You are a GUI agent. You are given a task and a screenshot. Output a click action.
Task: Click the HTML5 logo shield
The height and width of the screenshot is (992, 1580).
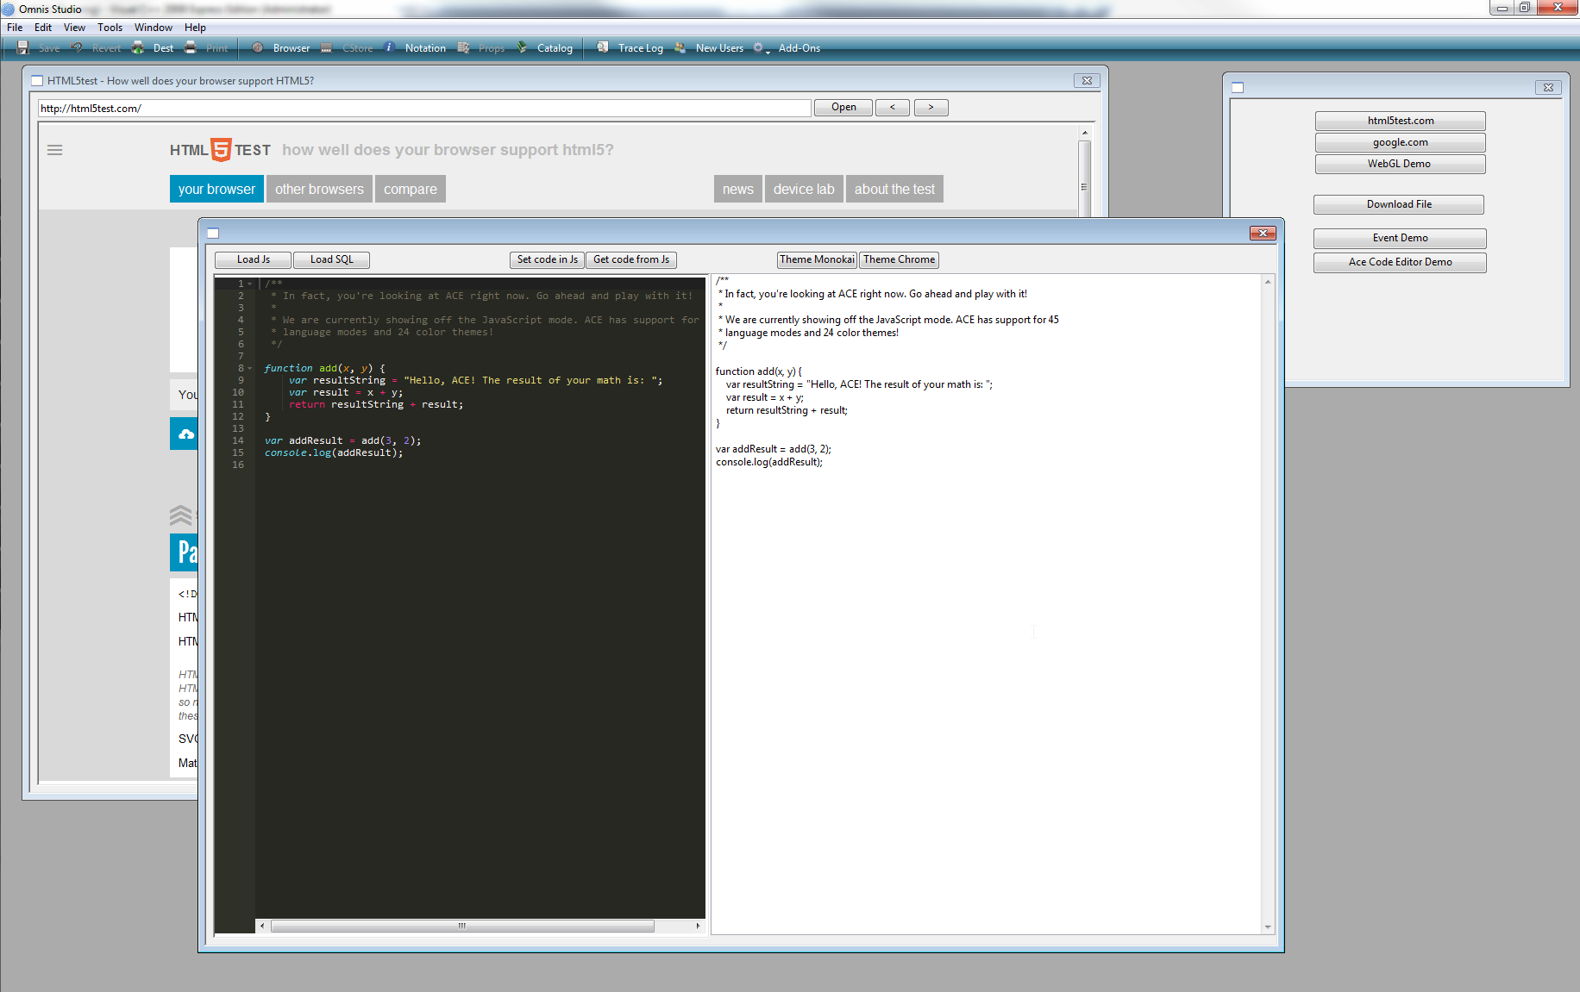(x=221, y=150)
